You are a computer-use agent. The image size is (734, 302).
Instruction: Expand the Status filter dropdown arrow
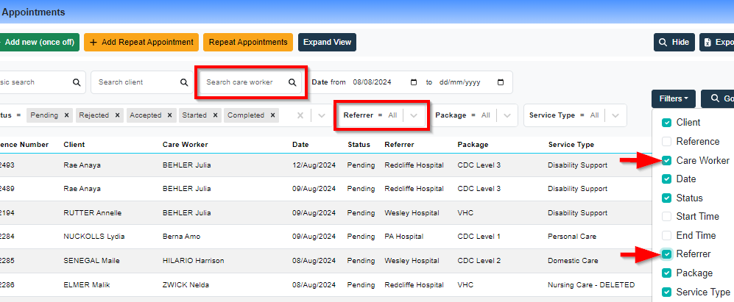(322, 115)
